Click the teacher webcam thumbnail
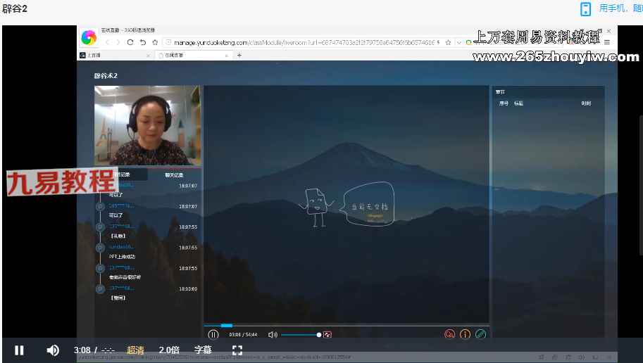The height and width of the screenshot is (363, 643). point(148,125)
